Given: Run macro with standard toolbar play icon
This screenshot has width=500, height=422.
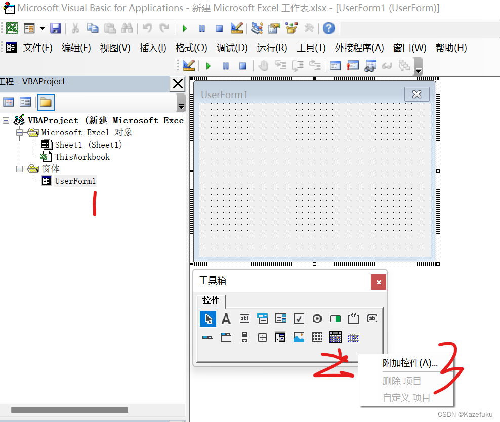Looking at the screenshot, I should click(x=184, y=29).
